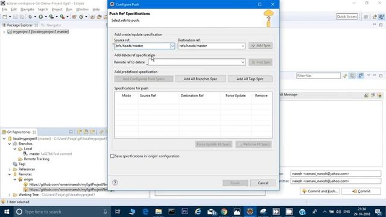Click the green Run icon in Eclipse toolbar

[x=40, y=17]
